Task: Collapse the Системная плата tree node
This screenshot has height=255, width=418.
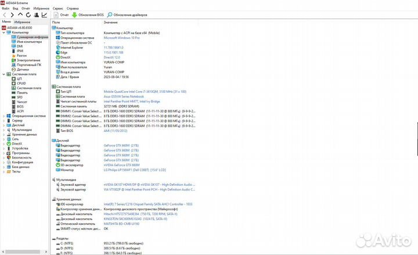Action: [x=3, y=74]
